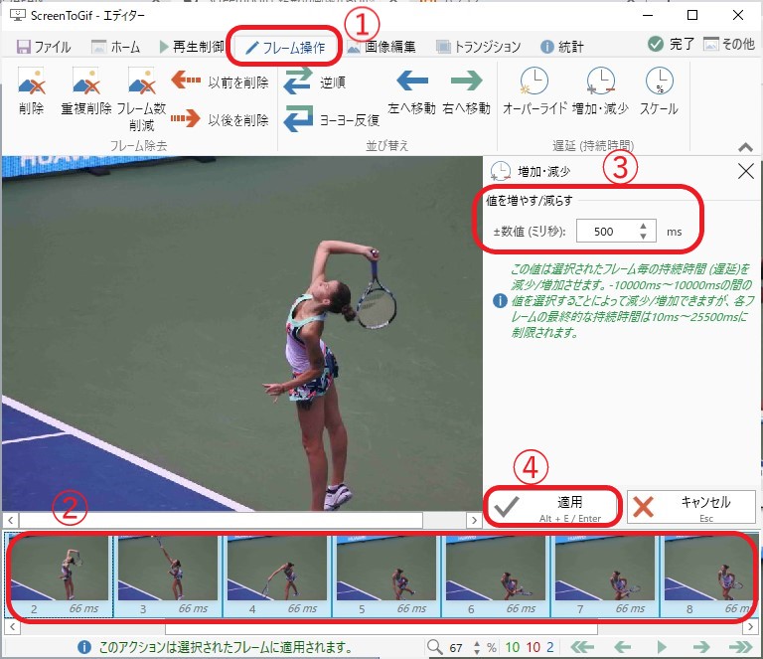
Task: Click preview horizontal scrollbar right arrow
Action: coord(474,520)
